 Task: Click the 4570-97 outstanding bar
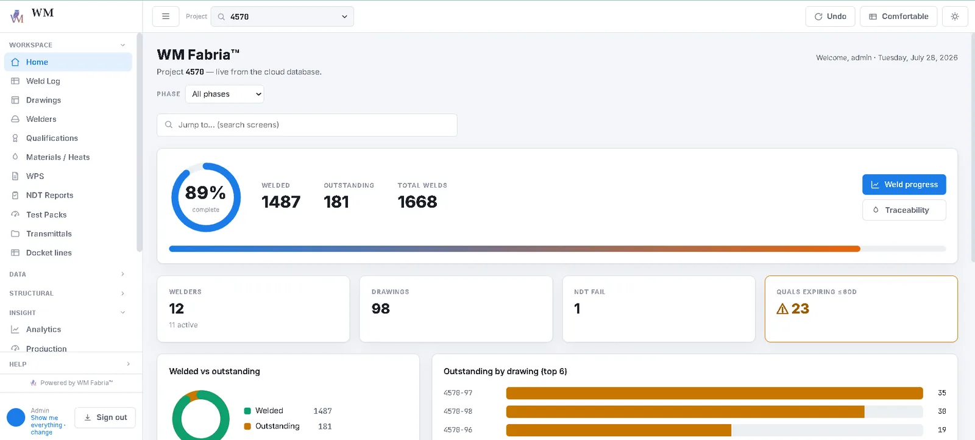(x=715, y=393)
